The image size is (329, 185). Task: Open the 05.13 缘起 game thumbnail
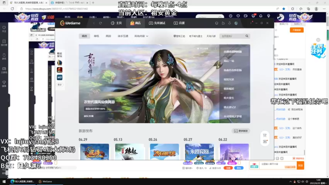click(x=130, y=152)
